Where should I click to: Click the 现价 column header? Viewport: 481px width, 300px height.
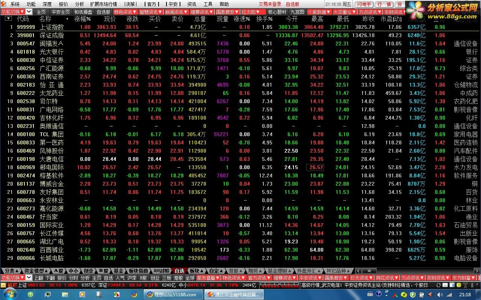(110, 19)
